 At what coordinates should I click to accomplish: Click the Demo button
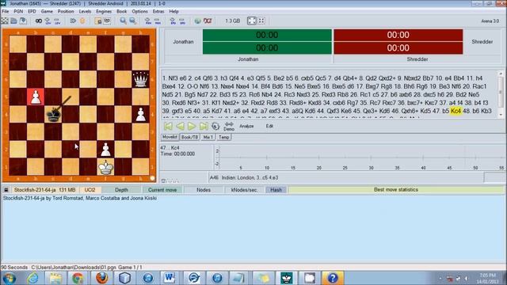pos(229,127)
